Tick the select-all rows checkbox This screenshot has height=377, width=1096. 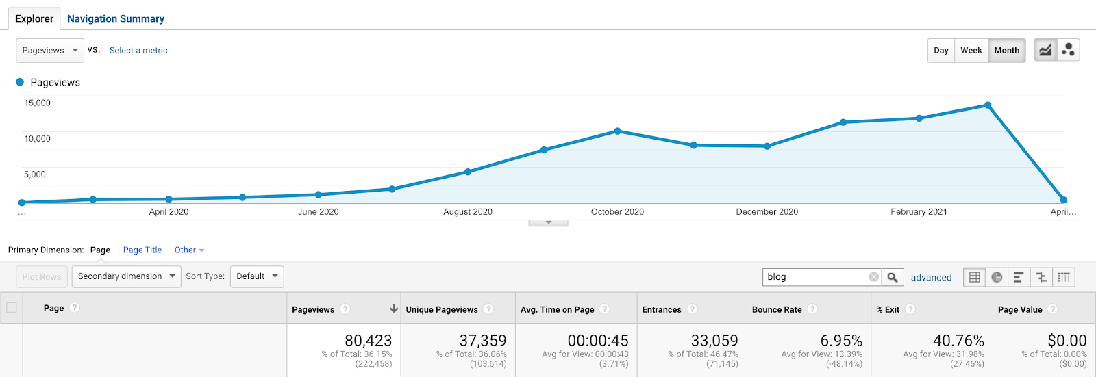tap(12, 307)
